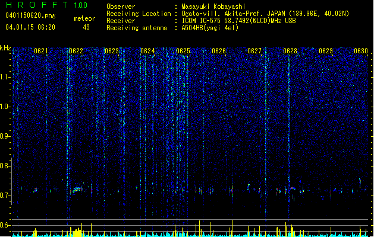374x237 pixels.
Task: Click the HROFFT 1.0.0 title text
Action: (x=47, y=5)
